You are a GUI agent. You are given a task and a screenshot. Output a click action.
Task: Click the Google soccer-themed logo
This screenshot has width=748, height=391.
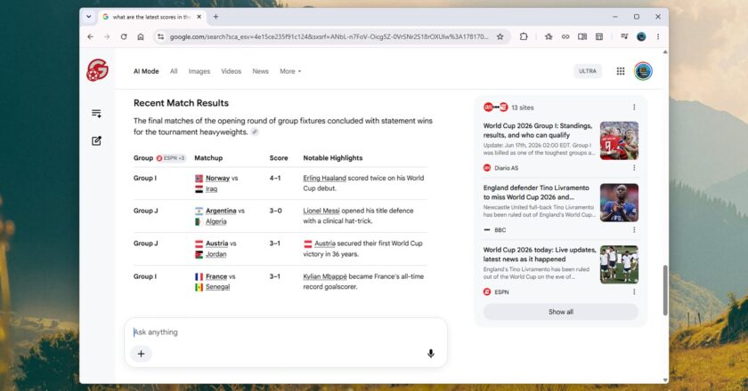(97, 70)
